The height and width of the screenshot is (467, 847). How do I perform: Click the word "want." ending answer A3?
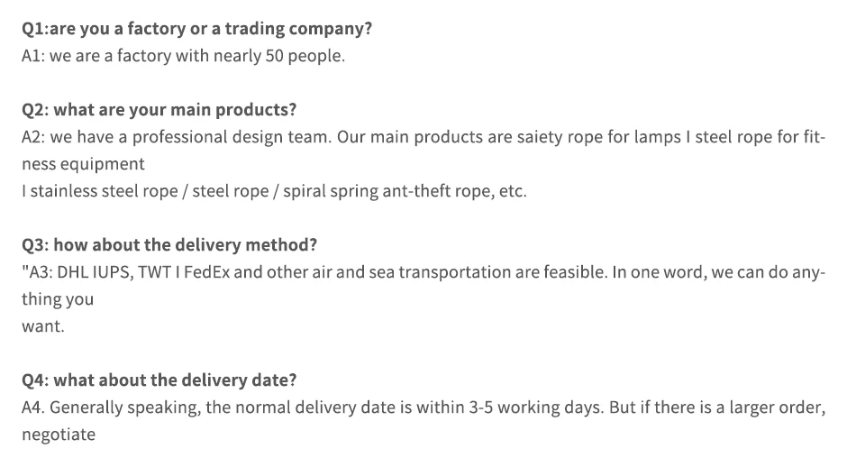(x=43, y=326)
